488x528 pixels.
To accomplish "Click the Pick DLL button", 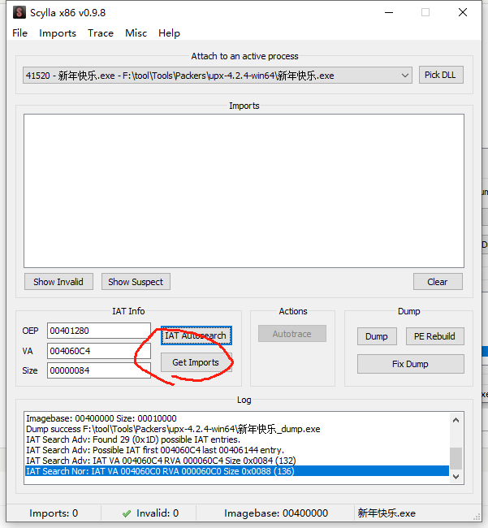I will click(441, 75).
